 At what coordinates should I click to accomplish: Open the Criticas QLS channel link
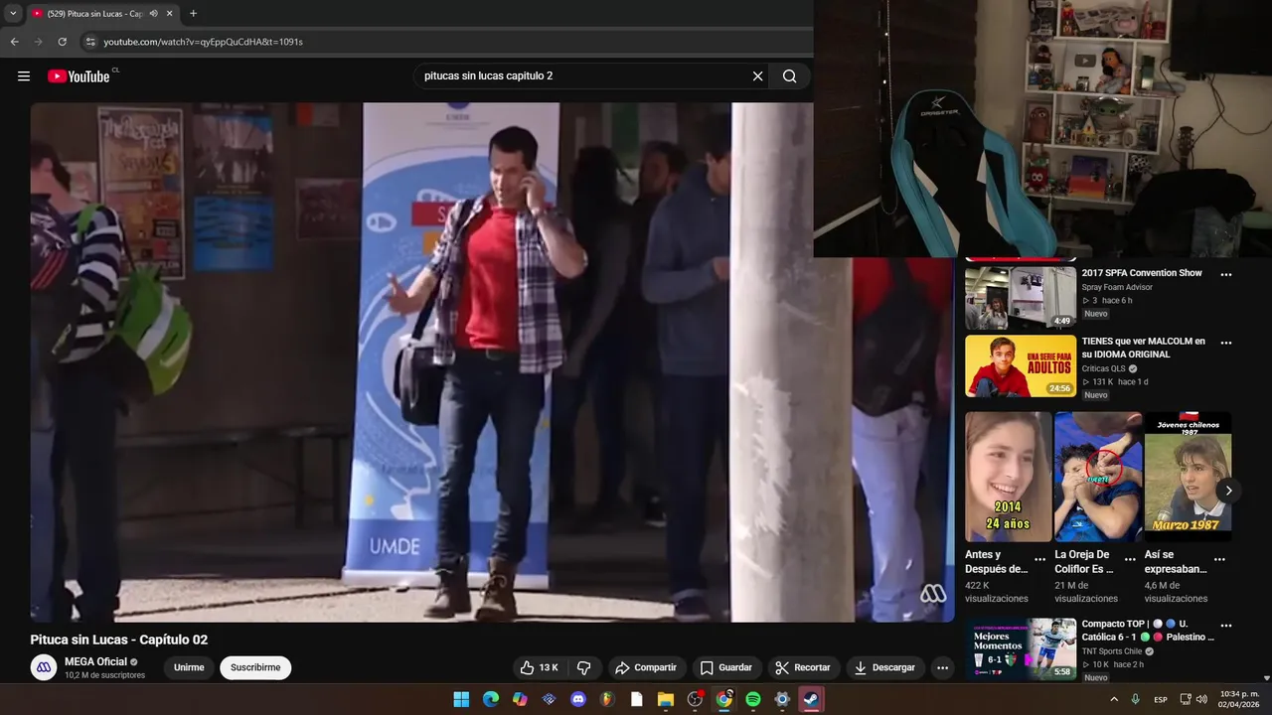[1103, 368]
